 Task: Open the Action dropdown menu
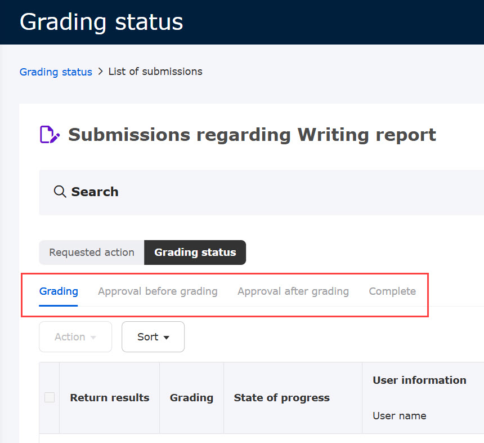click(x=75, y=336)
